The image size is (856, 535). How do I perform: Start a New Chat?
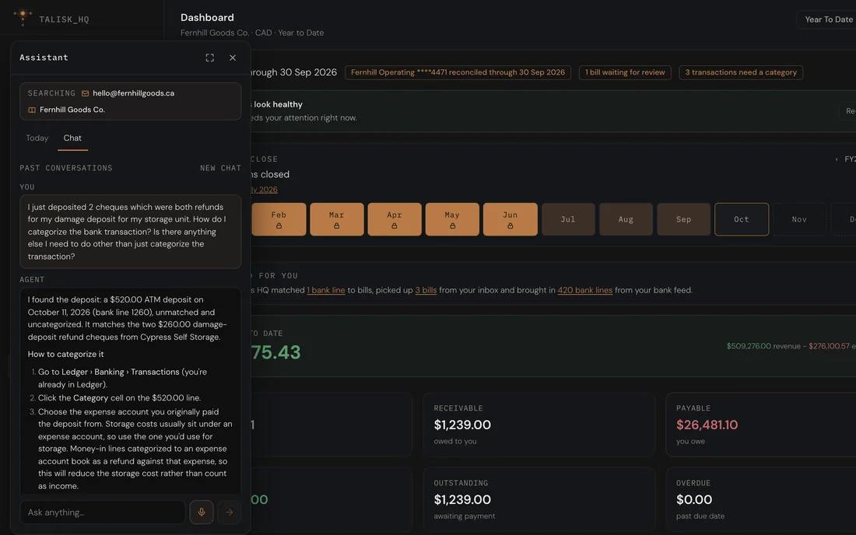(x=220, y=168)
